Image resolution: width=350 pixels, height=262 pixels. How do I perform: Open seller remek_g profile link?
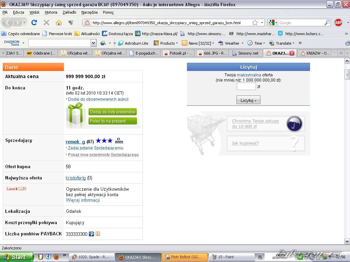coord(75,142)
